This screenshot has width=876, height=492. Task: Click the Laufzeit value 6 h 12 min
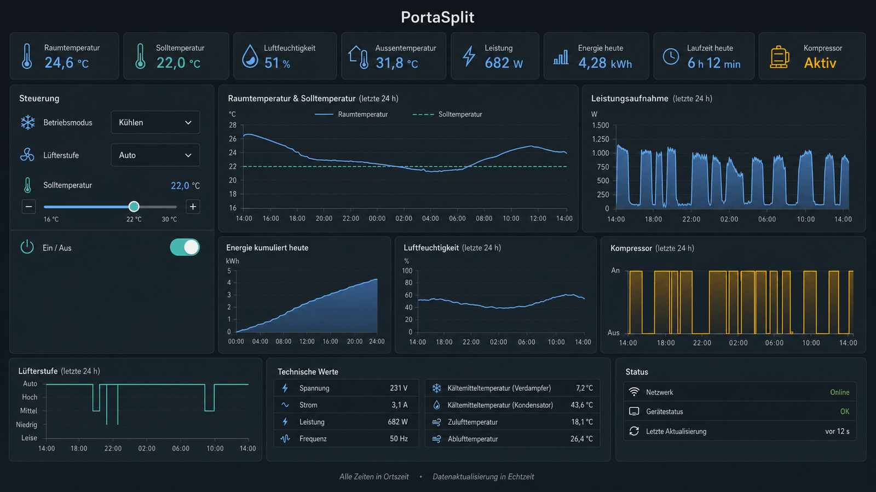coord(714,63)
